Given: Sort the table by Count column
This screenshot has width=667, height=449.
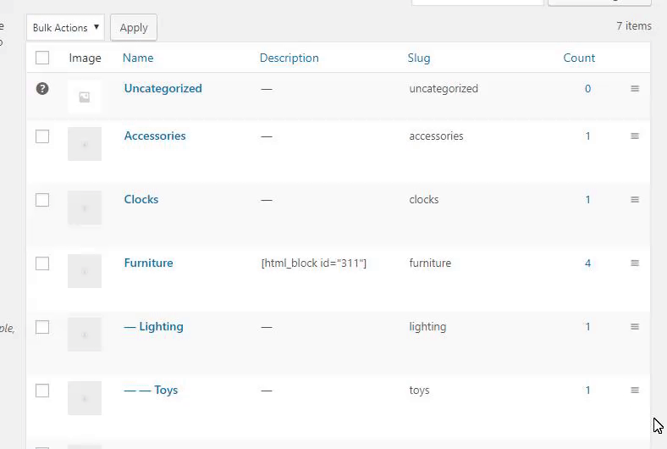Looking at the screenshot, I should click(579, 58).
